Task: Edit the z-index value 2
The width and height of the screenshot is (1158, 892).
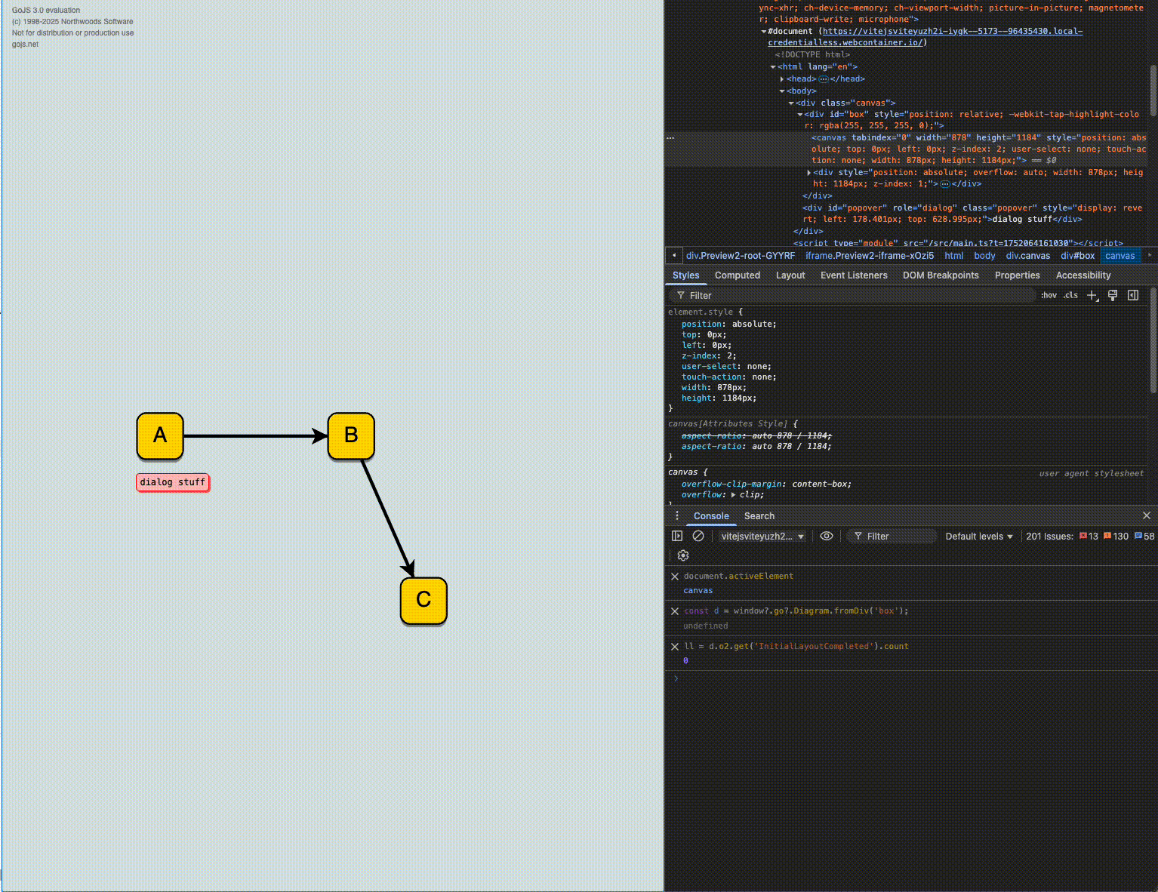Action: click(x=731, y=356)
